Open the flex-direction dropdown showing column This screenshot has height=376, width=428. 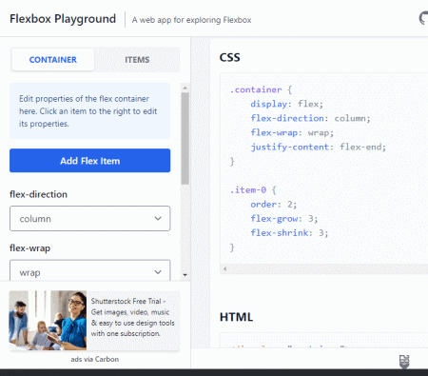(89, 219)
